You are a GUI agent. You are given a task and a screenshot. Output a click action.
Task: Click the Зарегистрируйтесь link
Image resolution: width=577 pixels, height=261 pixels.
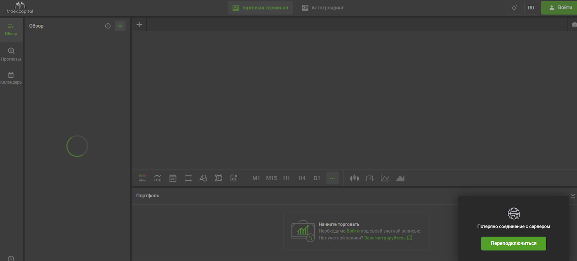(388, 238)
